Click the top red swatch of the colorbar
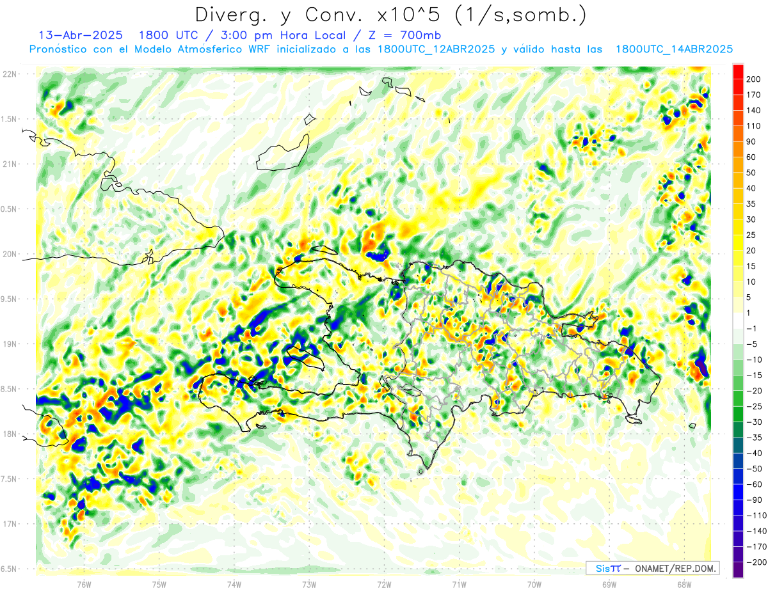768x593 pixels. pyautogui.click(x=738, y=72)
